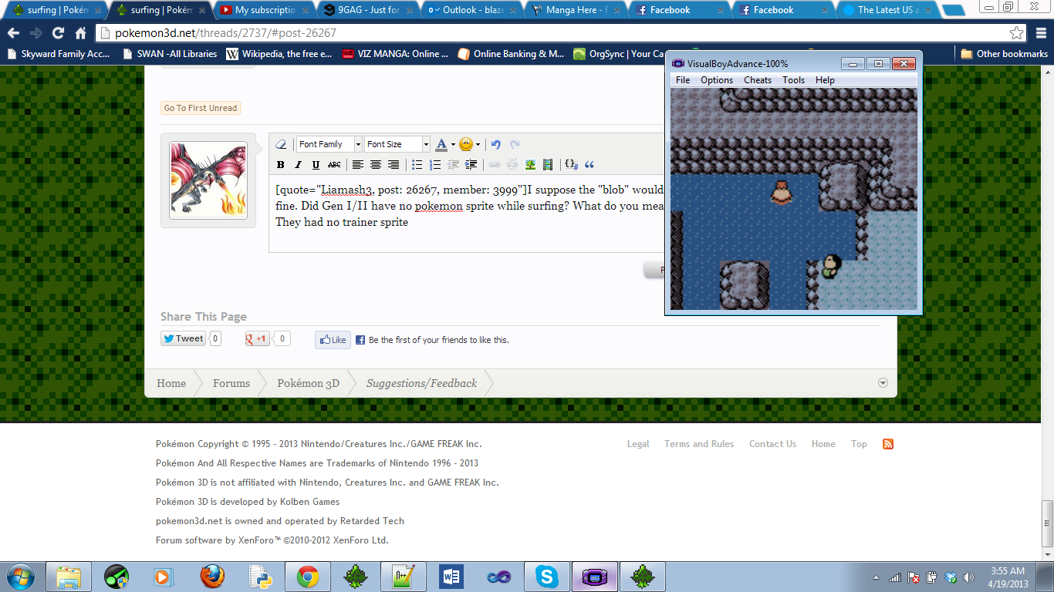Center align text in the editor

[376, 164]
